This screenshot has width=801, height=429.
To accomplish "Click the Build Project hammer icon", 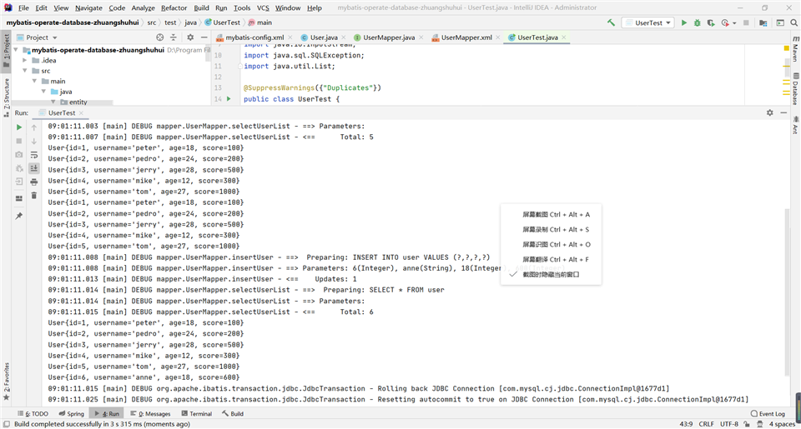I will click(x=611, y=22).
